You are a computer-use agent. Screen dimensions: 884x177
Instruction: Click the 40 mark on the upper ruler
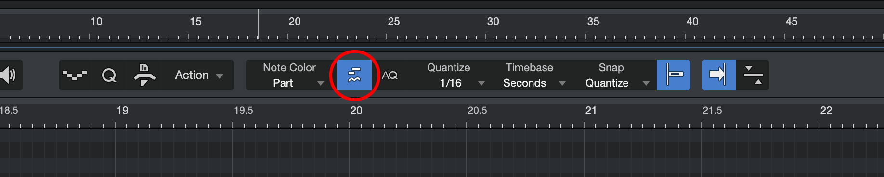point(692,21)
